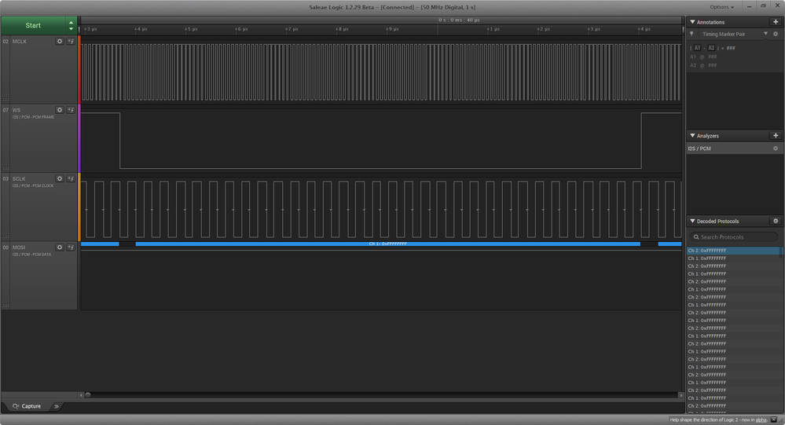Dismiss the Logic 2 alpha notification
785x425 pixels.
point(773,420)
